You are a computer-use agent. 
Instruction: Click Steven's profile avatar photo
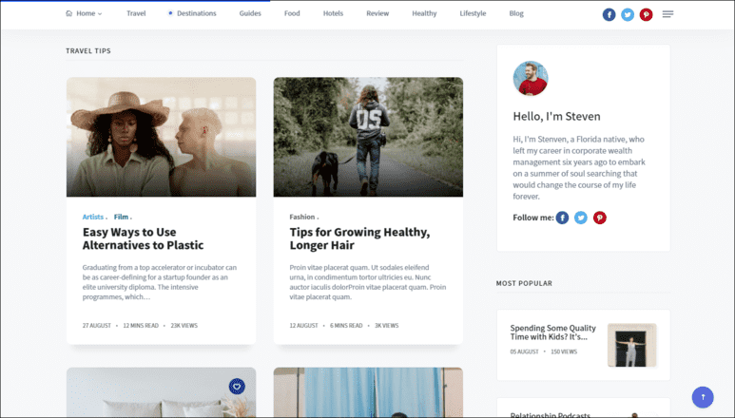click(531, 79)
